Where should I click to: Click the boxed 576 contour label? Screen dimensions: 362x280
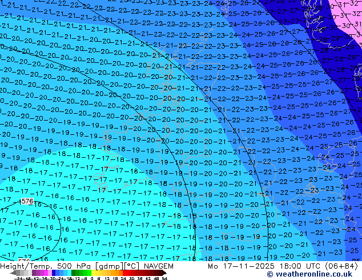coord(27,201)
